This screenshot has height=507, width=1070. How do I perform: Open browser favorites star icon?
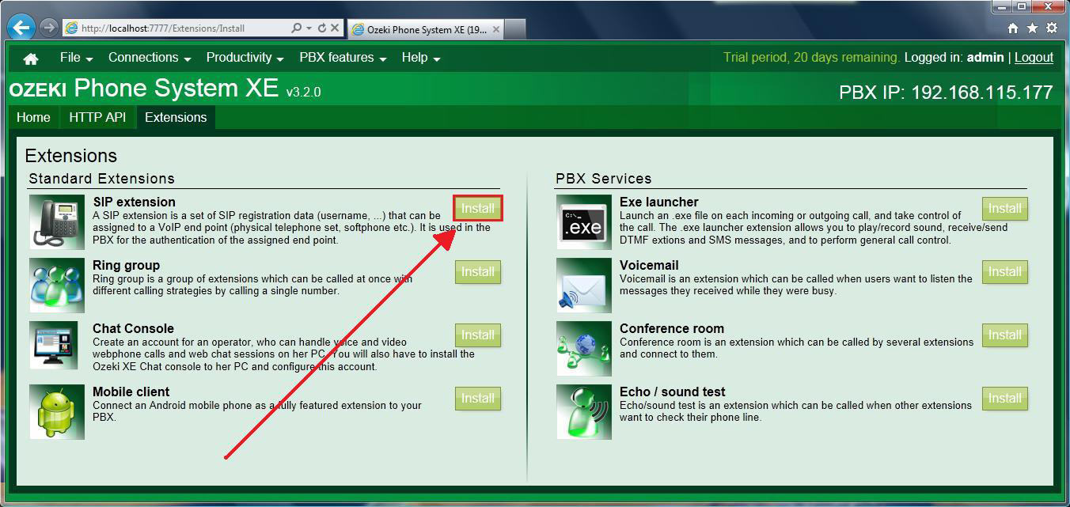[x=1032, y=28]
